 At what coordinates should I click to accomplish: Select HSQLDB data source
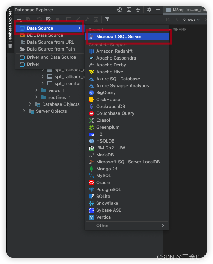[x=127, y=141]
